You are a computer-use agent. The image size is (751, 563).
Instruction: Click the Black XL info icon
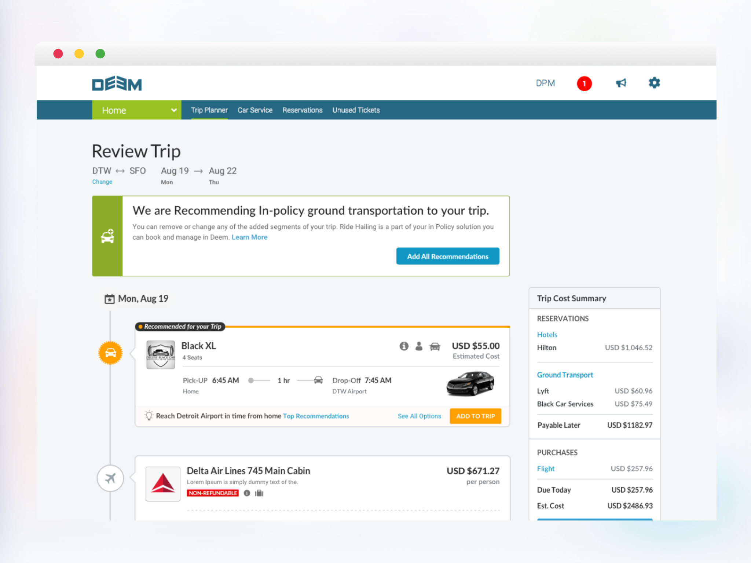pyautogui.click(x=404, y=346)
